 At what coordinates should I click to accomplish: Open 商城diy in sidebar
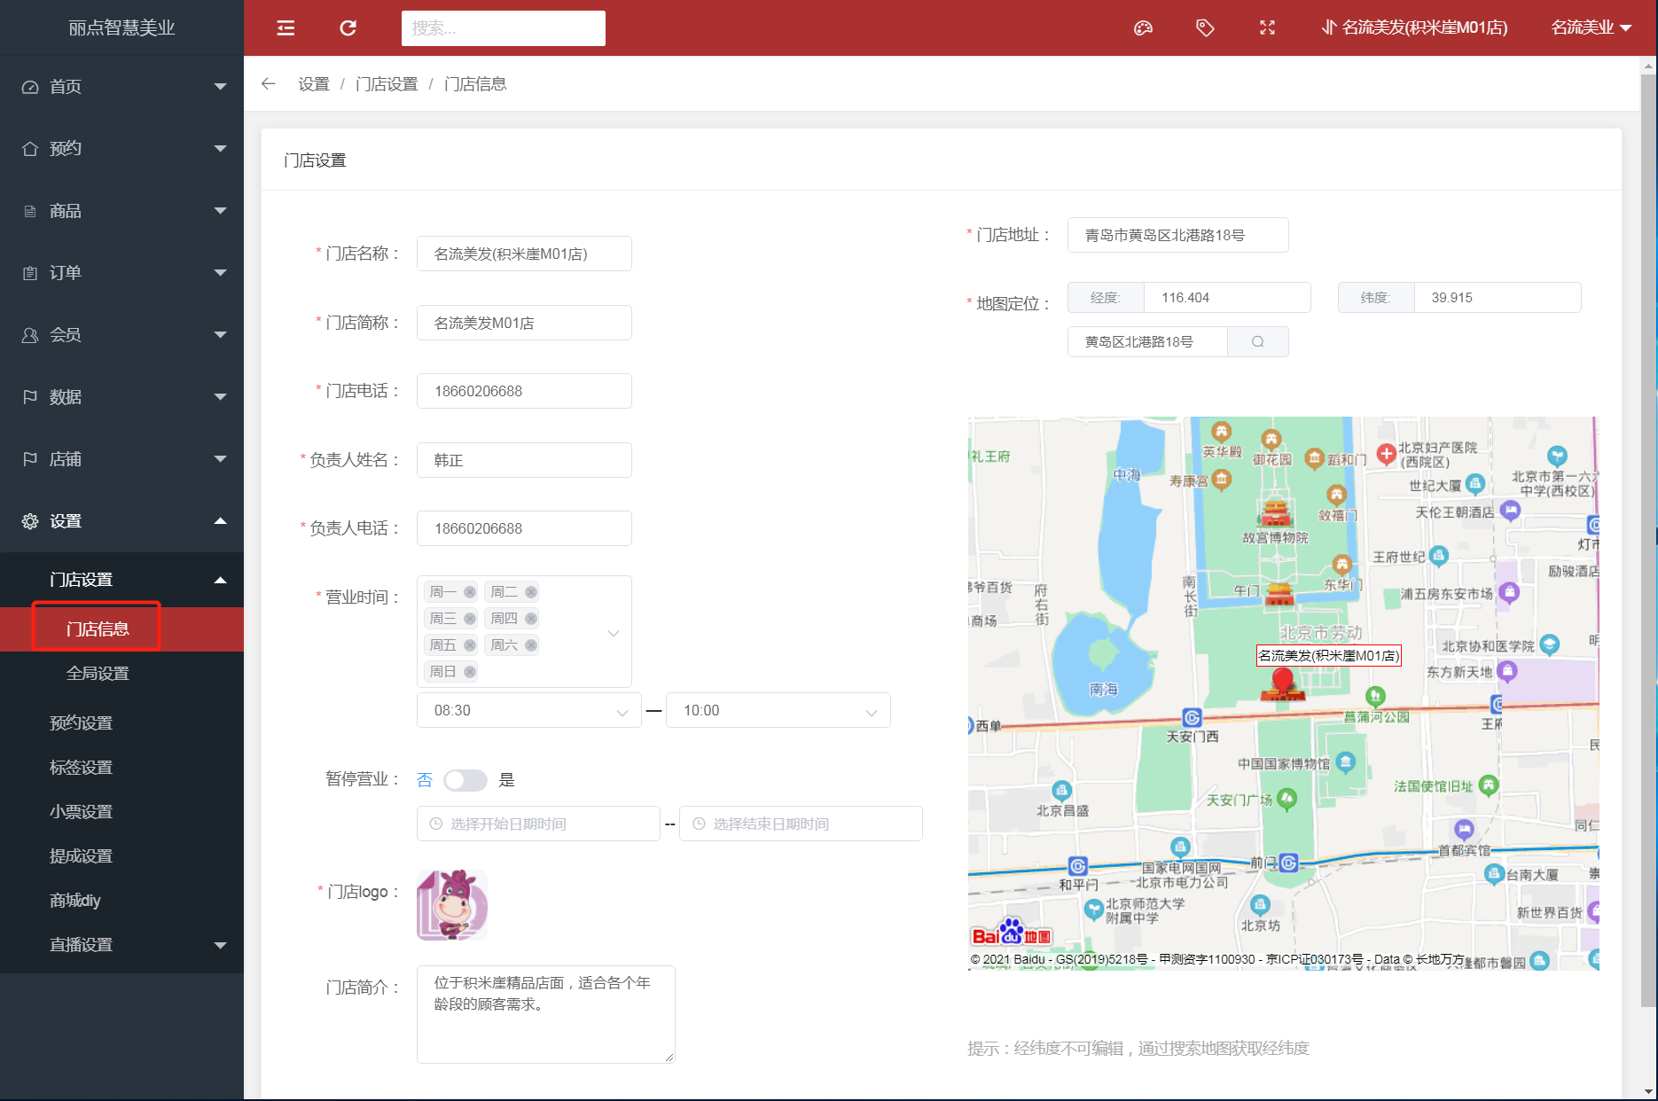[x=121, y=901]
